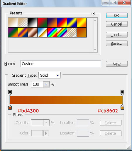
Task: Open the Color arrow menu in Stops
Action: pyautogui.click(x=46, y=133)
